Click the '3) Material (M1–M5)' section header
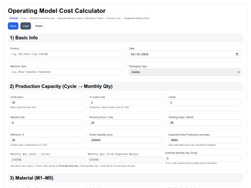251x188 pixels. (125, 178)
